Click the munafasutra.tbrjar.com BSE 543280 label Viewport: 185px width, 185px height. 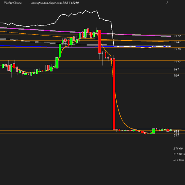[x=55, y=3]
